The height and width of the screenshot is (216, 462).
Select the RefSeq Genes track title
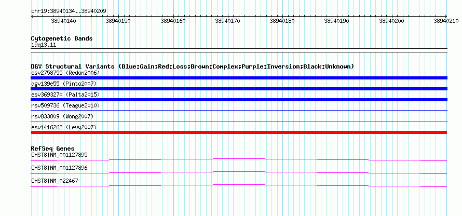pos(53,148)
